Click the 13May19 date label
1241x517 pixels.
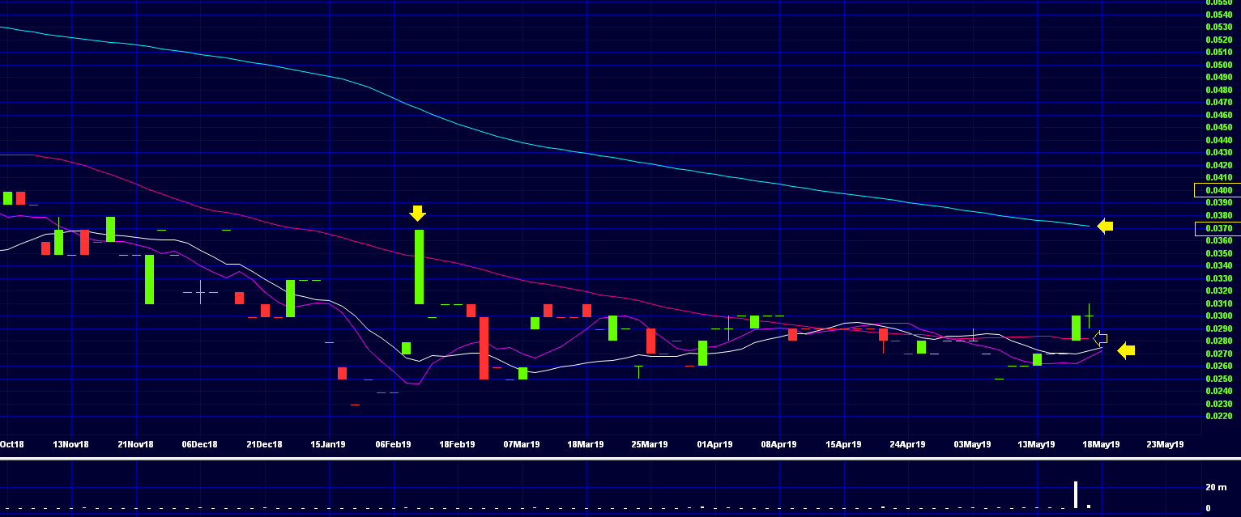pyautogui.click(x=1036, y=444)
